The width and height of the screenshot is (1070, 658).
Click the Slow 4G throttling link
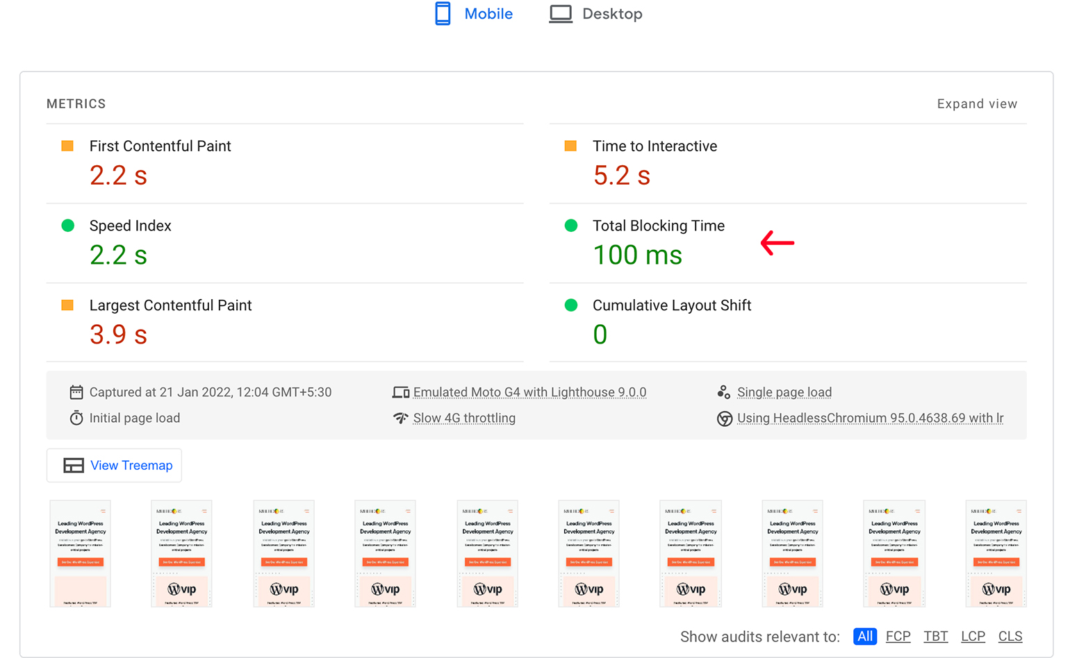click(464, 419)
